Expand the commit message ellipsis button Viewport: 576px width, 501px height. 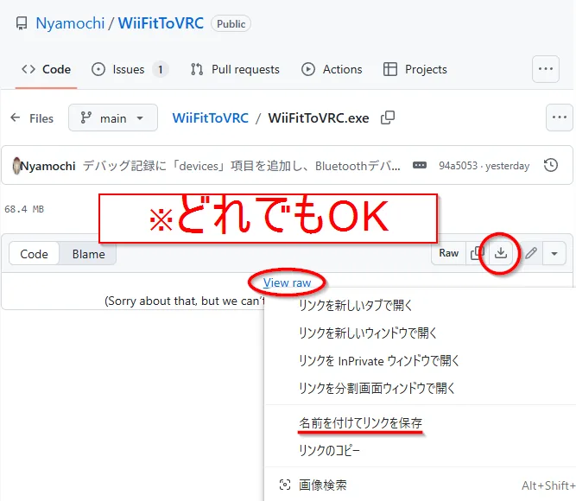(420, 165)
